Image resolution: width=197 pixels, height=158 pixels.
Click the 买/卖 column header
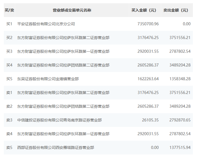pyautogui.click(x=9, y=10)
